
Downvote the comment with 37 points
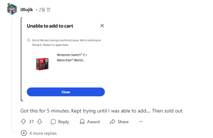(40, 121)
